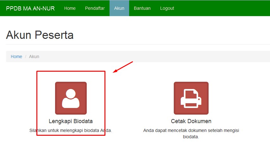Open the Pendaftar menu item
The height and width of the screenshot is (155, 270).
95,8
